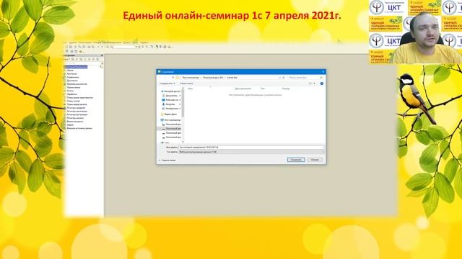Image resolution: width=462 pixels, height=259 pixels.
Task: Select Документы in save dialog navigation pane
Action: (172, 96)
